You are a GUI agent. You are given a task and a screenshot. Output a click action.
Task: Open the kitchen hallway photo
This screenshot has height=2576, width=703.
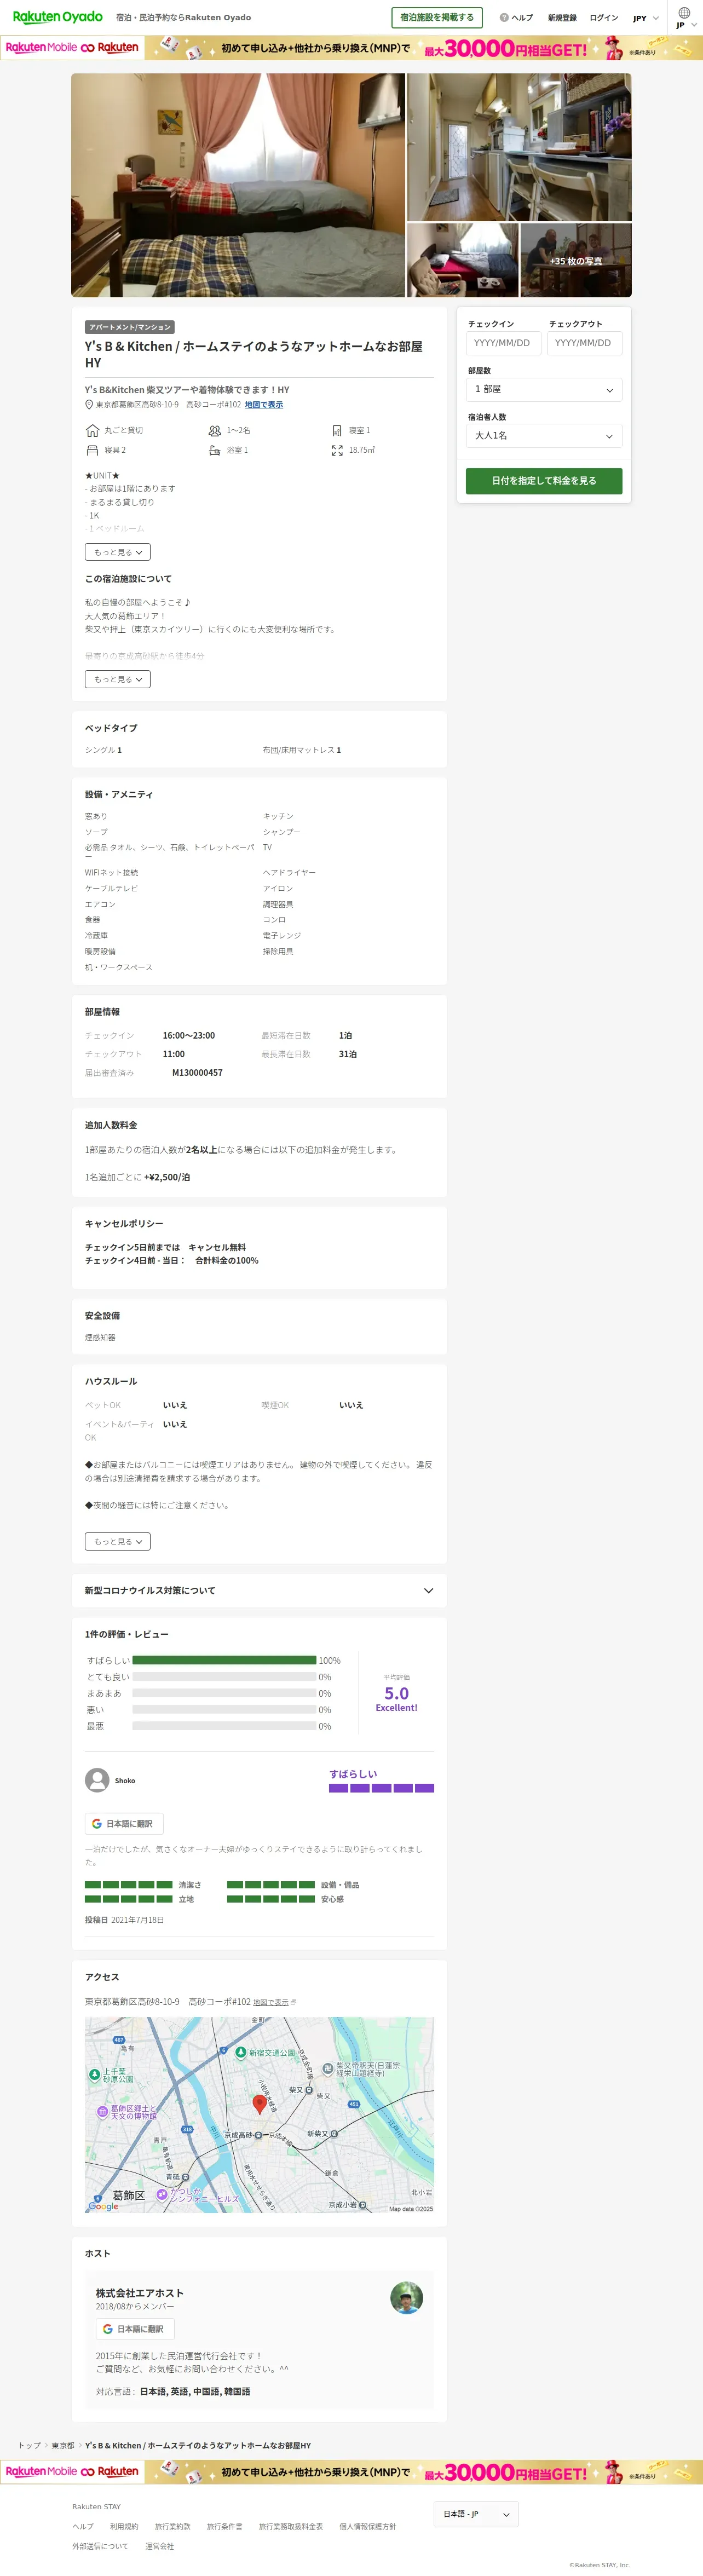pyautogui.click(x=519, y=147)
